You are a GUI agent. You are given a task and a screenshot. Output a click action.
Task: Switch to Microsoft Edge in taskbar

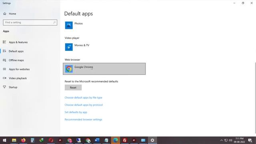(116, 140)
